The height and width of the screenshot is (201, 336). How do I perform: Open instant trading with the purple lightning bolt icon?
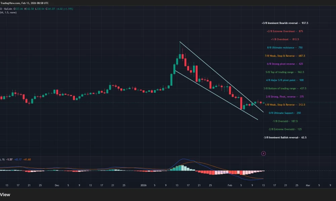264,153
